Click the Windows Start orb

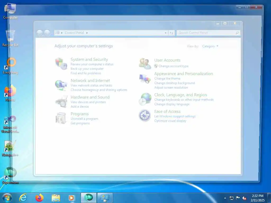(x=7, y=198)
